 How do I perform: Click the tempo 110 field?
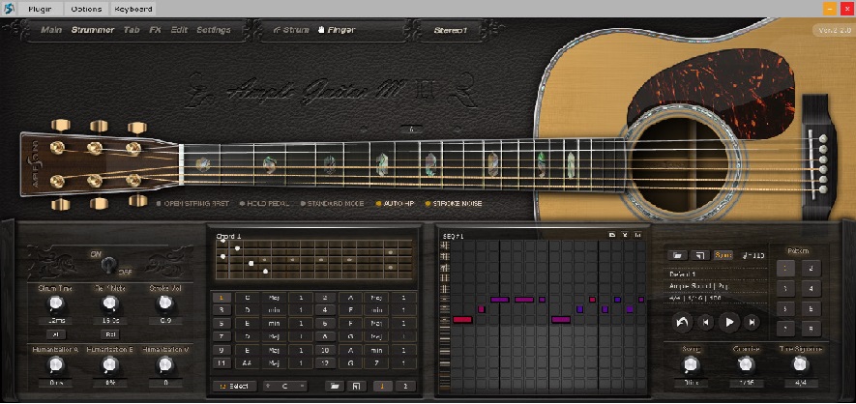pos(753,255)
